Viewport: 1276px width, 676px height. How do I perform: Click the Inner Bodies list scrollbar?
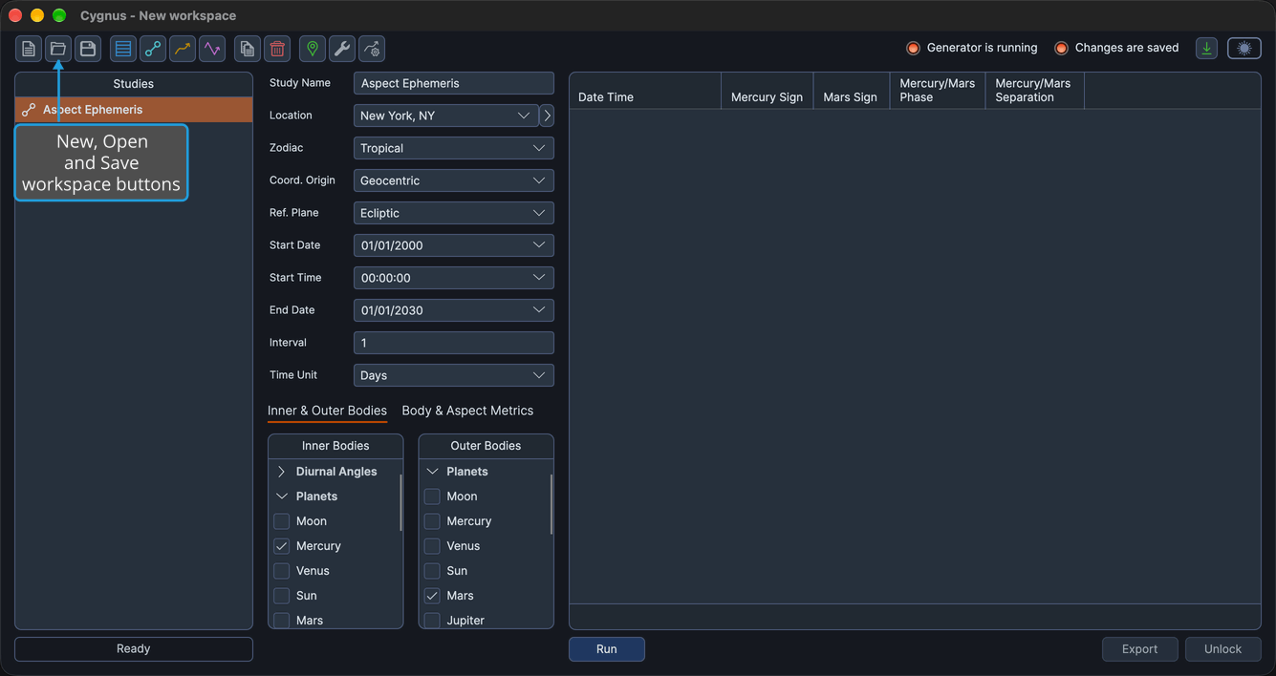[400, 503]
